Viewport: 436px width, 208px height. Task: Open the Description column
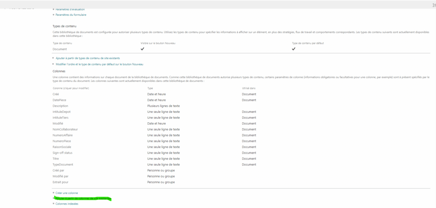point(60,106)
